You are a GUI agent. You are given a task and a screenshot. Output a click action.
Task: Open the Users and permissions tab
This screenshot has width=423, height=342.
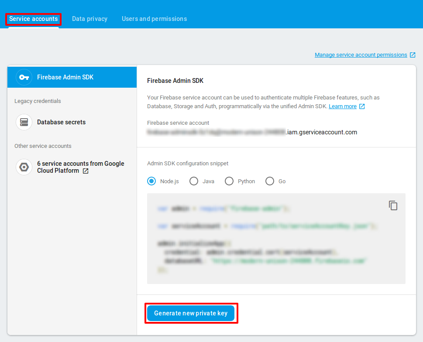point(154,19)
